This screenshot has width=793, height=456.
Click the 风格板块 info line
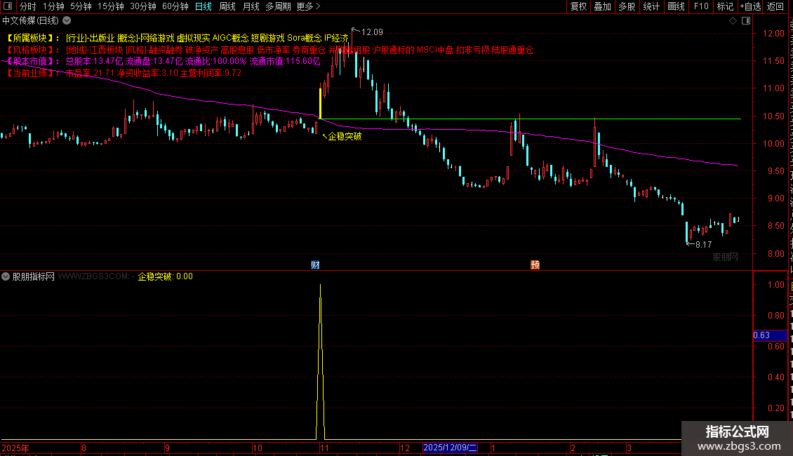point(269,50)
